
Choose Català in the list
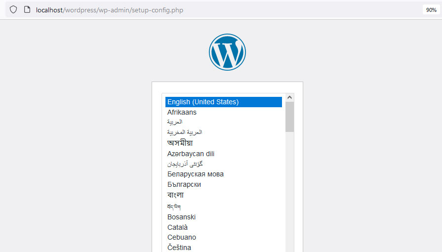[x=224, y=227]
